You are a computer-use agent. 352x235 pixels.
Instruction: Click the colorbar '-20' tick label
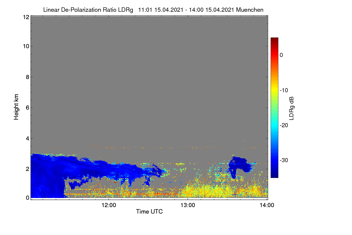pos(284,125)
